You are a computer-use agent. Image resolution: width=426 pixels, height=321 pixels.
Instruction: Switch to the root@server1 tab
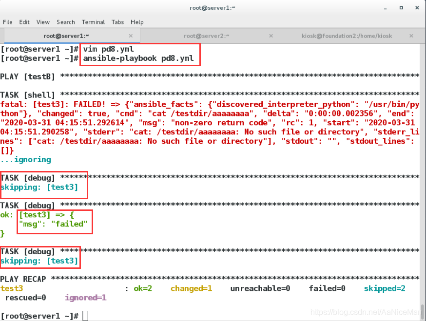coord(72,36)
